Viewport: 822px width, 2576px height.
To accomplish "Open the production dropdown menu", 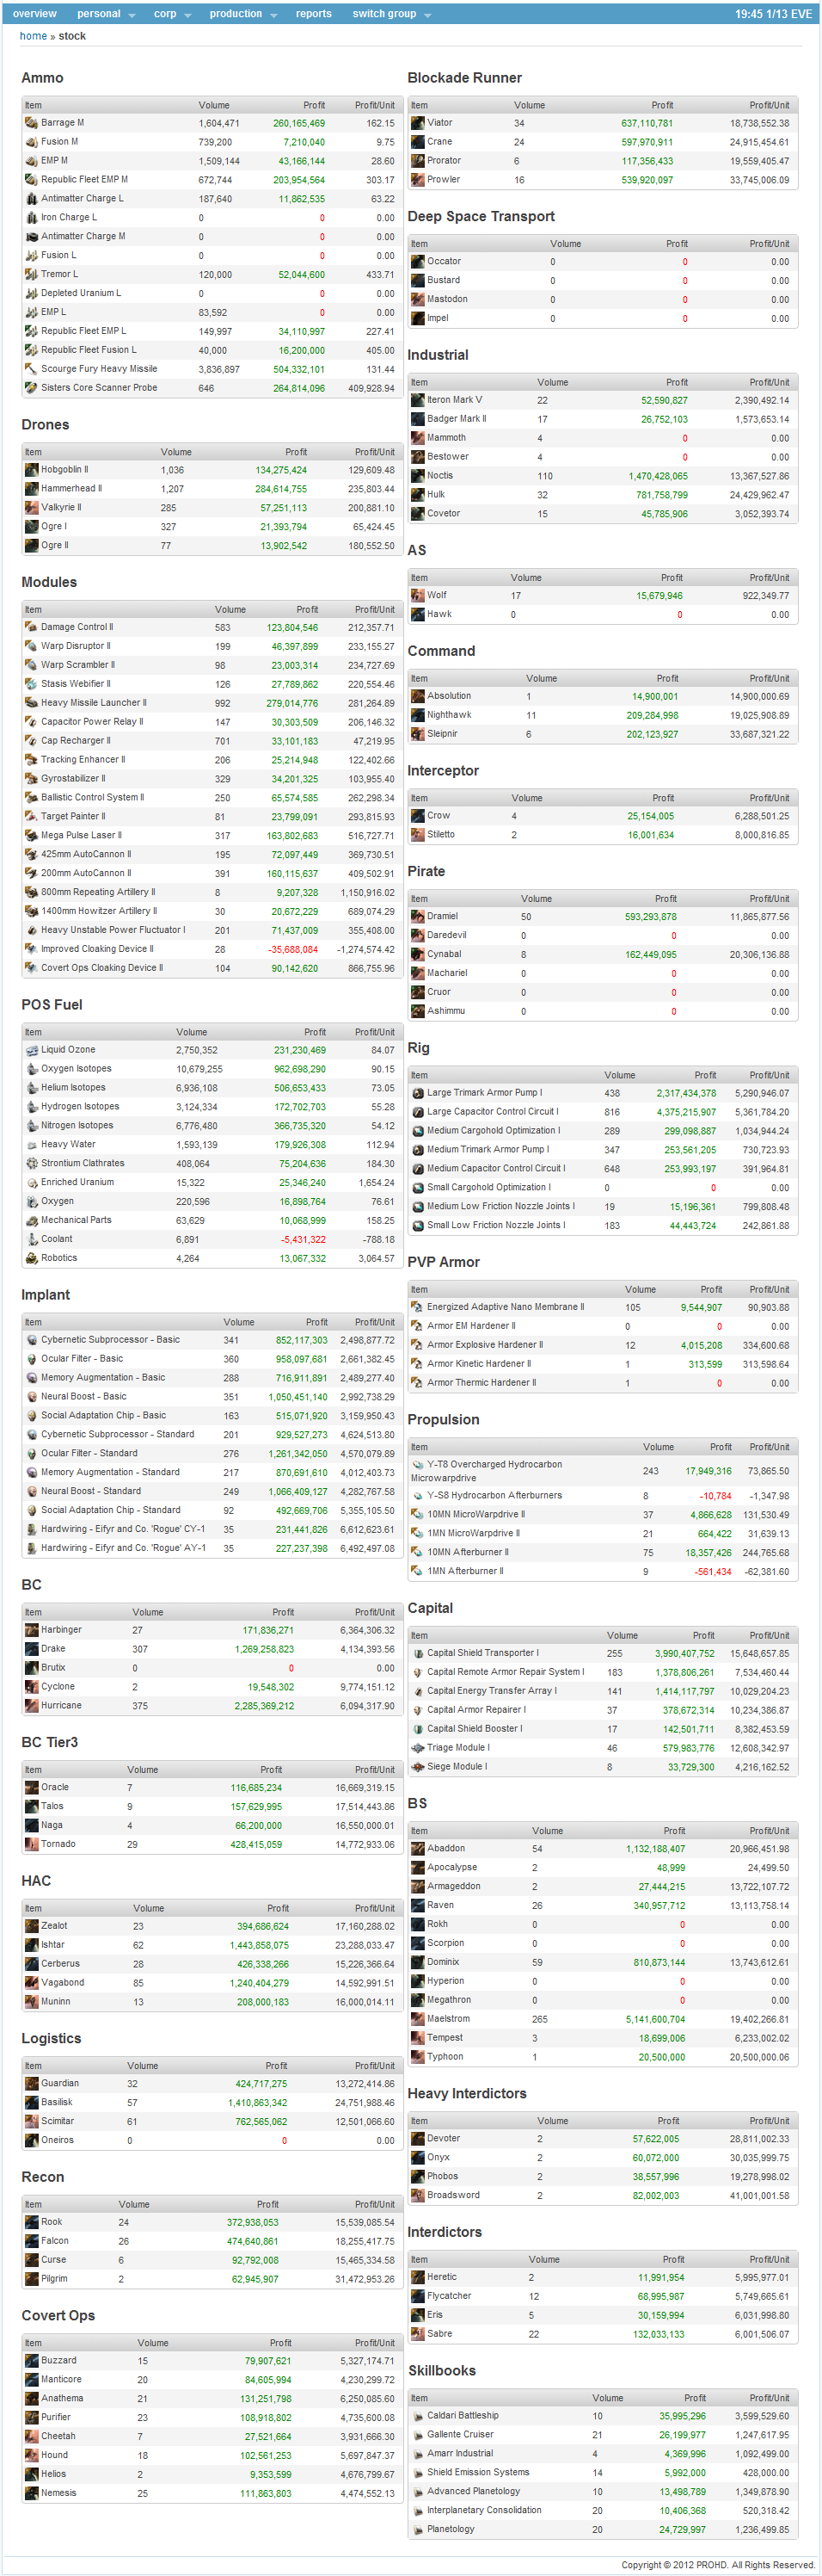I will click(x=242, y=14).
